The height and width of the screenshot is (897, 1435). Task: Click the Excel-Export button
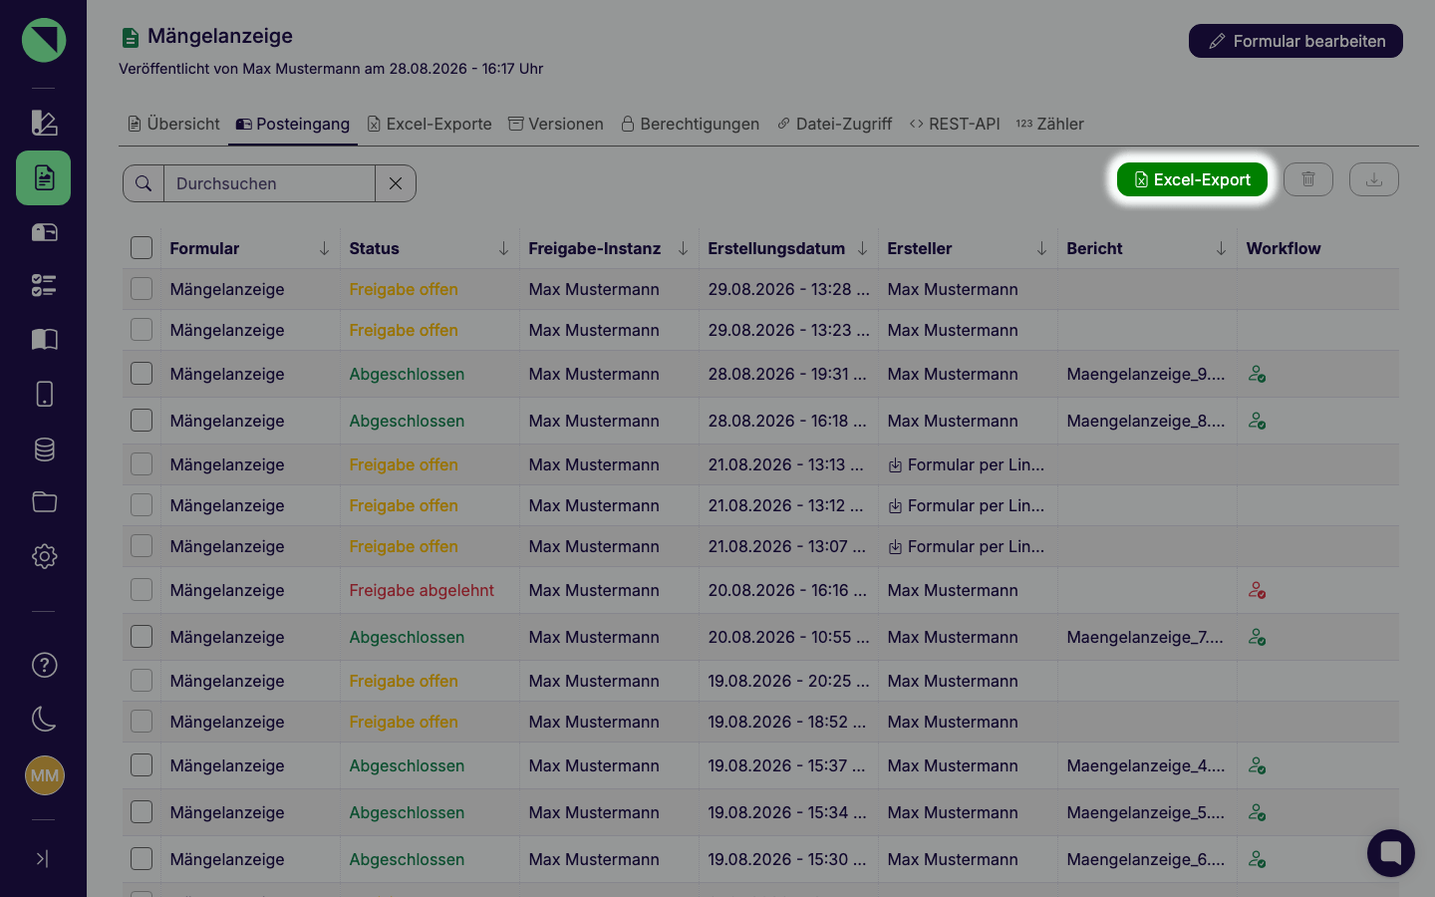click(1192, 179)
